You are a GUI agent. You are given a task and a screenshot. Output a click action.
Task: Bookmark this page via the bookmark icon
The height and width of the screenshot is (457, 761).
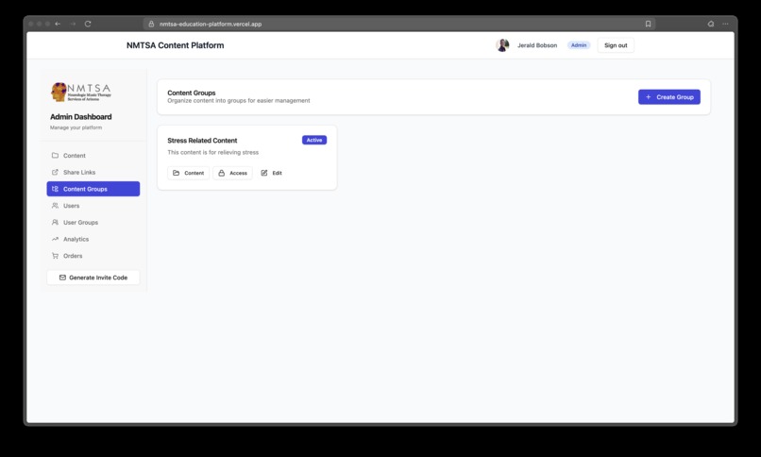(x=648, y=24)
